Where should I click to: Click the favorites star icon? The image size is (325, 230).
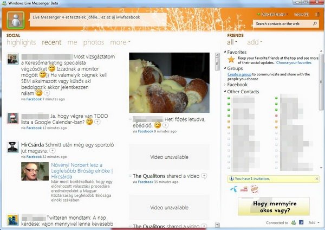[x=231, y=60]
